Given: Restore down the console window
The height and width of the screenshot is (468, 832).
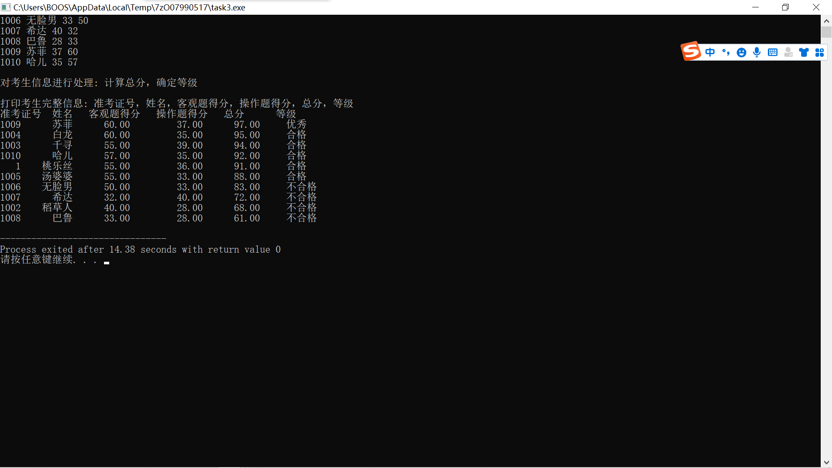Looking at the screenshot, I should [785, 7].
